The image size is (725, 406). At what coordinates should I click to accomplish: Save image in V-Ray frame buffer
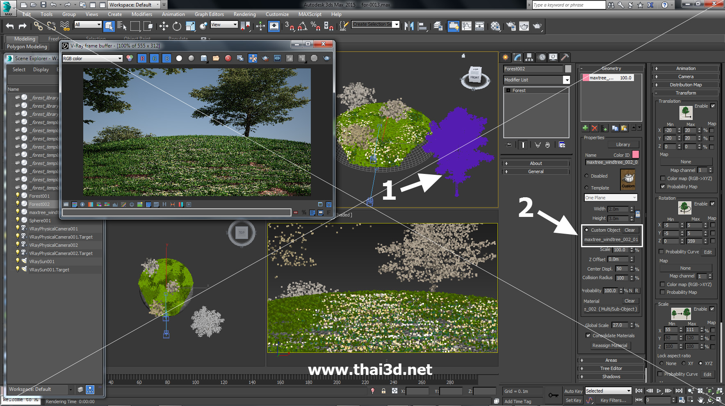coord(204,58)
